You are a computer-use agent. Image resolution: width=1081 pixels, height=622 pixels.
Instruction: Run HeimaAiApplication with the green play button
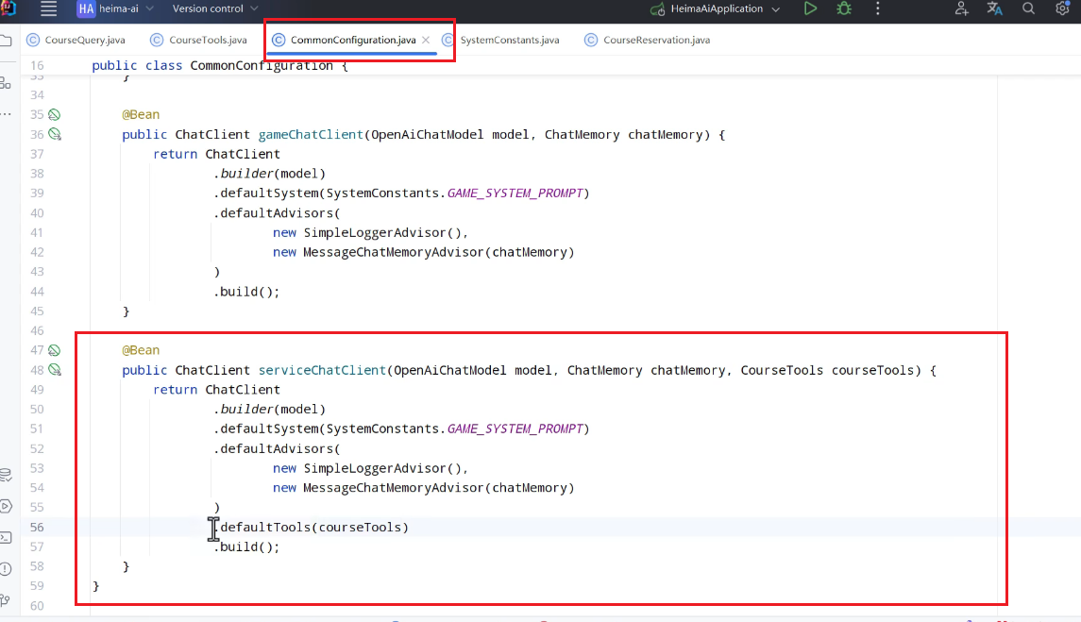(811, 8)
